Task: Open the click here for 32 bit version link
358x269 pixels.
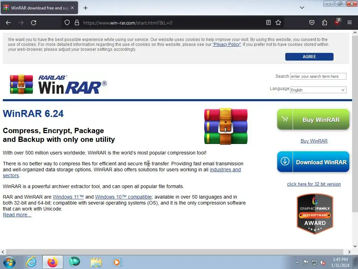Action: coord(314,184)
